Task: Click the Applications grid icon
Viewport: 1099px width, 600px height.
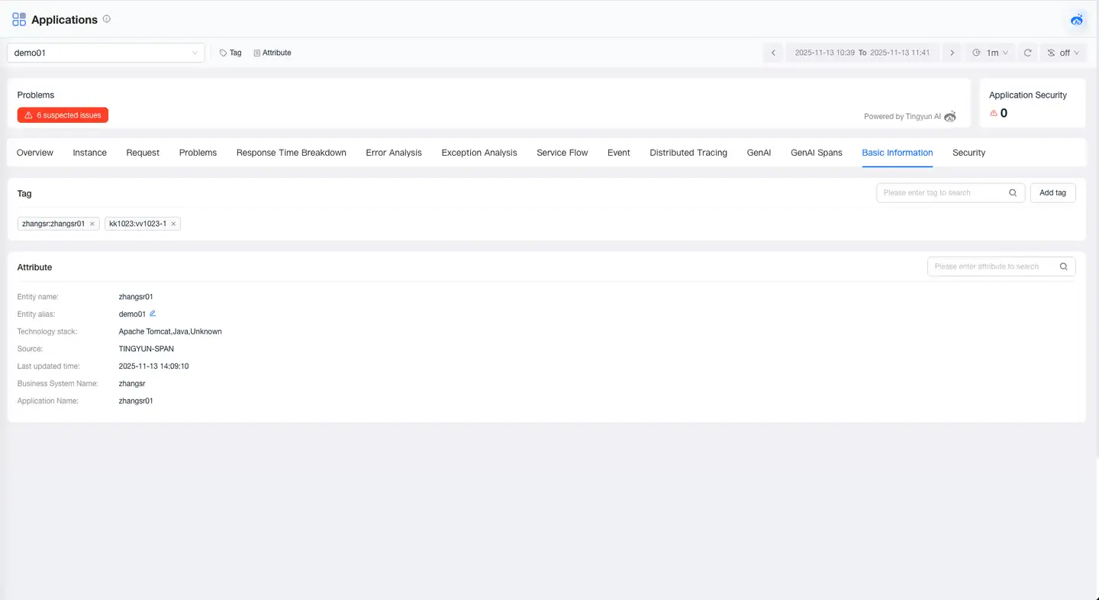Action: pyautogui.click(x=19, y=20)
